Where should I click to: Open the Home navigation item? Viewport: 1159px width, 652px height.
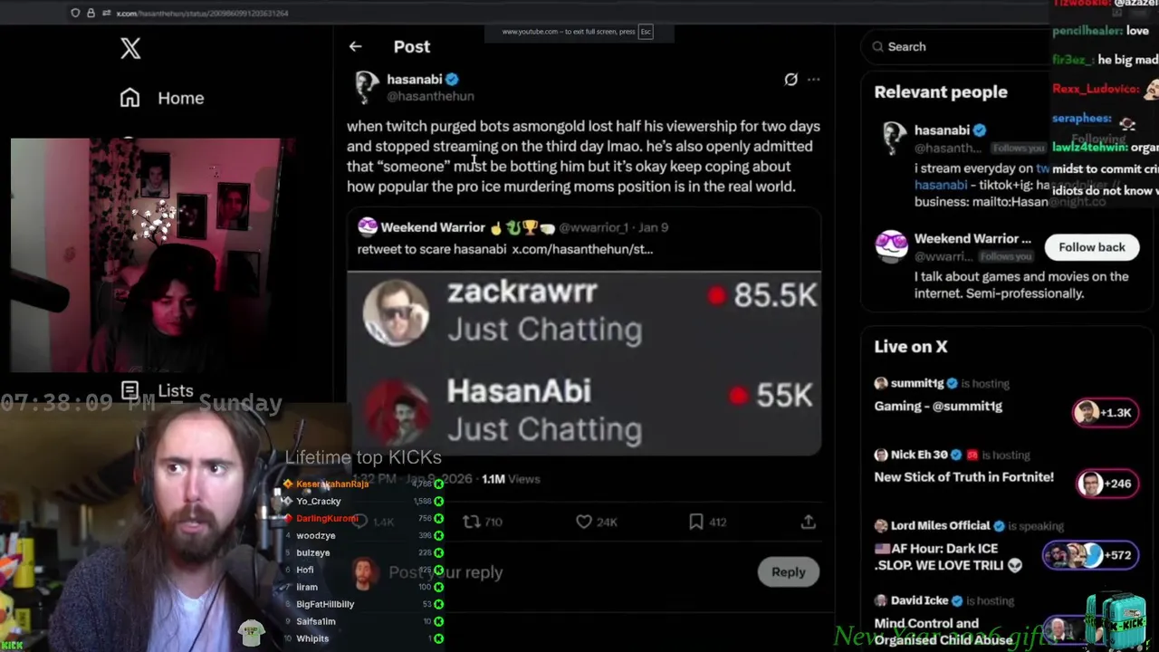point(162,98)
